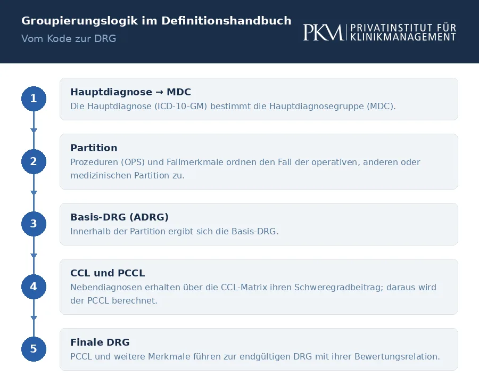
Task: Click the subtitle Vom Kode zur DRG
Action: (69, 38)
